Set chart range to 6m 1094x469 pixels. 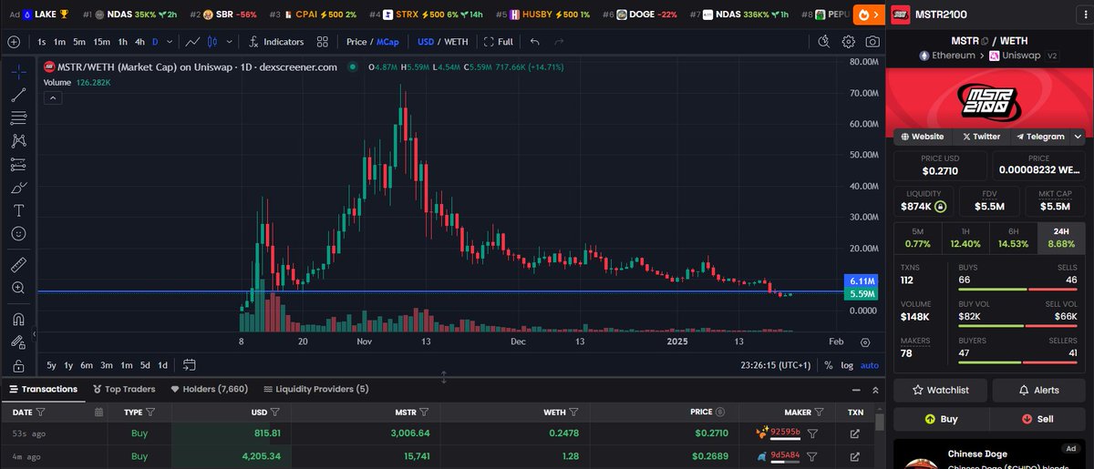coord(87,365)
